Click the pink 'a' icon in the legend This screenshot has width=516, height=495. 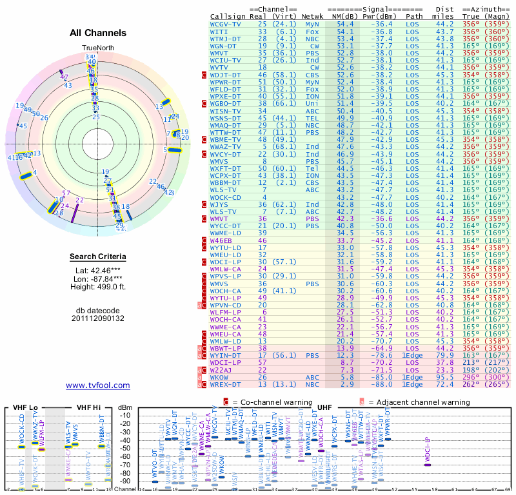(x=362, y=402)
